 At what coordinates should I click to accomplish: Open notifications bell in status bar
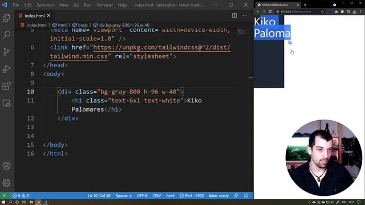point(246,195)
